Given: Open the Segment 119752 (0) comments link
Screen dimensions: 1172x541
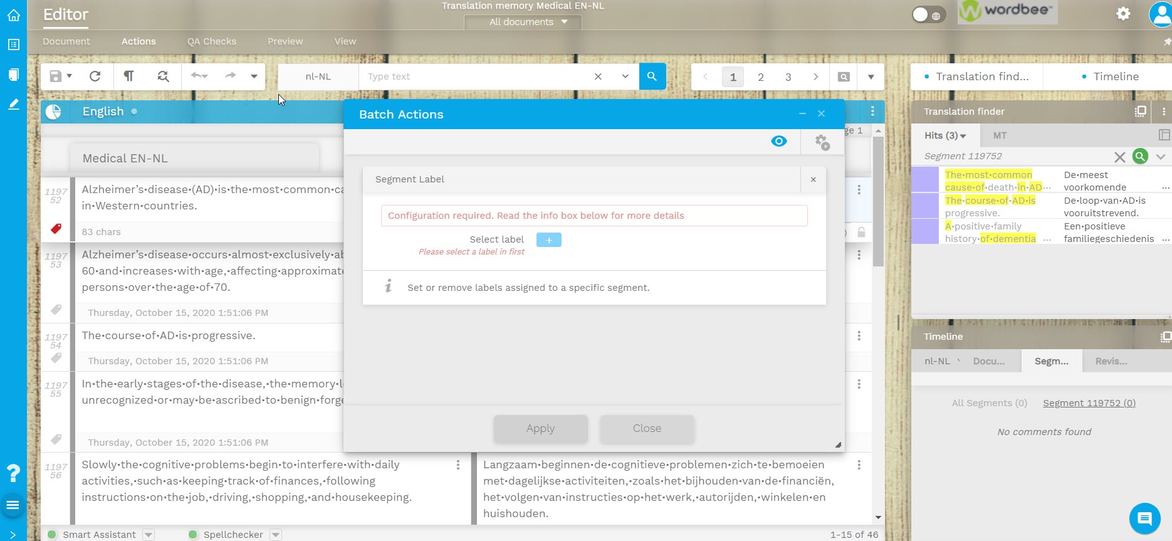Looking at the screenshot, I should tap(1089, 403).
